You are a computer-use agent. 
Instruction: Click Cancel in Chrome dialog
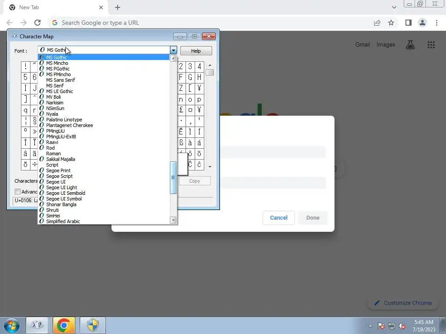click(278, 218)
